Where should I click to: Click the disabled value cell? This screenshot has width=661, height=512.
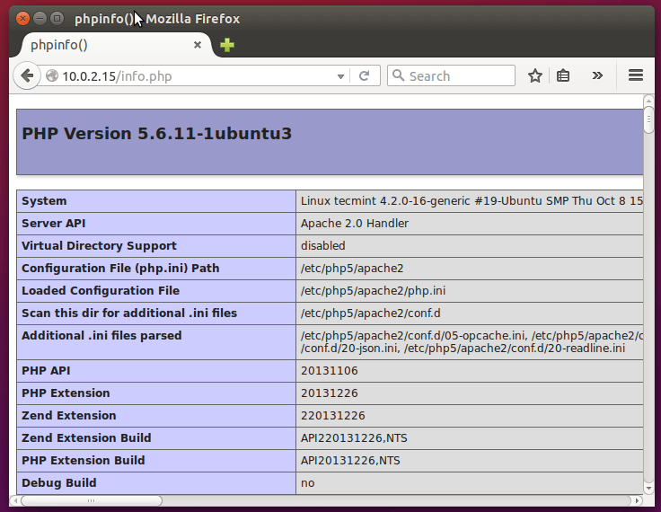323,245
